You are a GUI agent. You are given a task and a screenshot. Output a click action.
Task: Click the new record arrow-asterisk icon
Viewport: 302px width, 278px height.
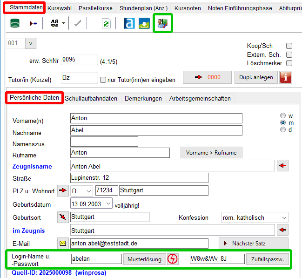pyautogui.click(x=33, y=24)
